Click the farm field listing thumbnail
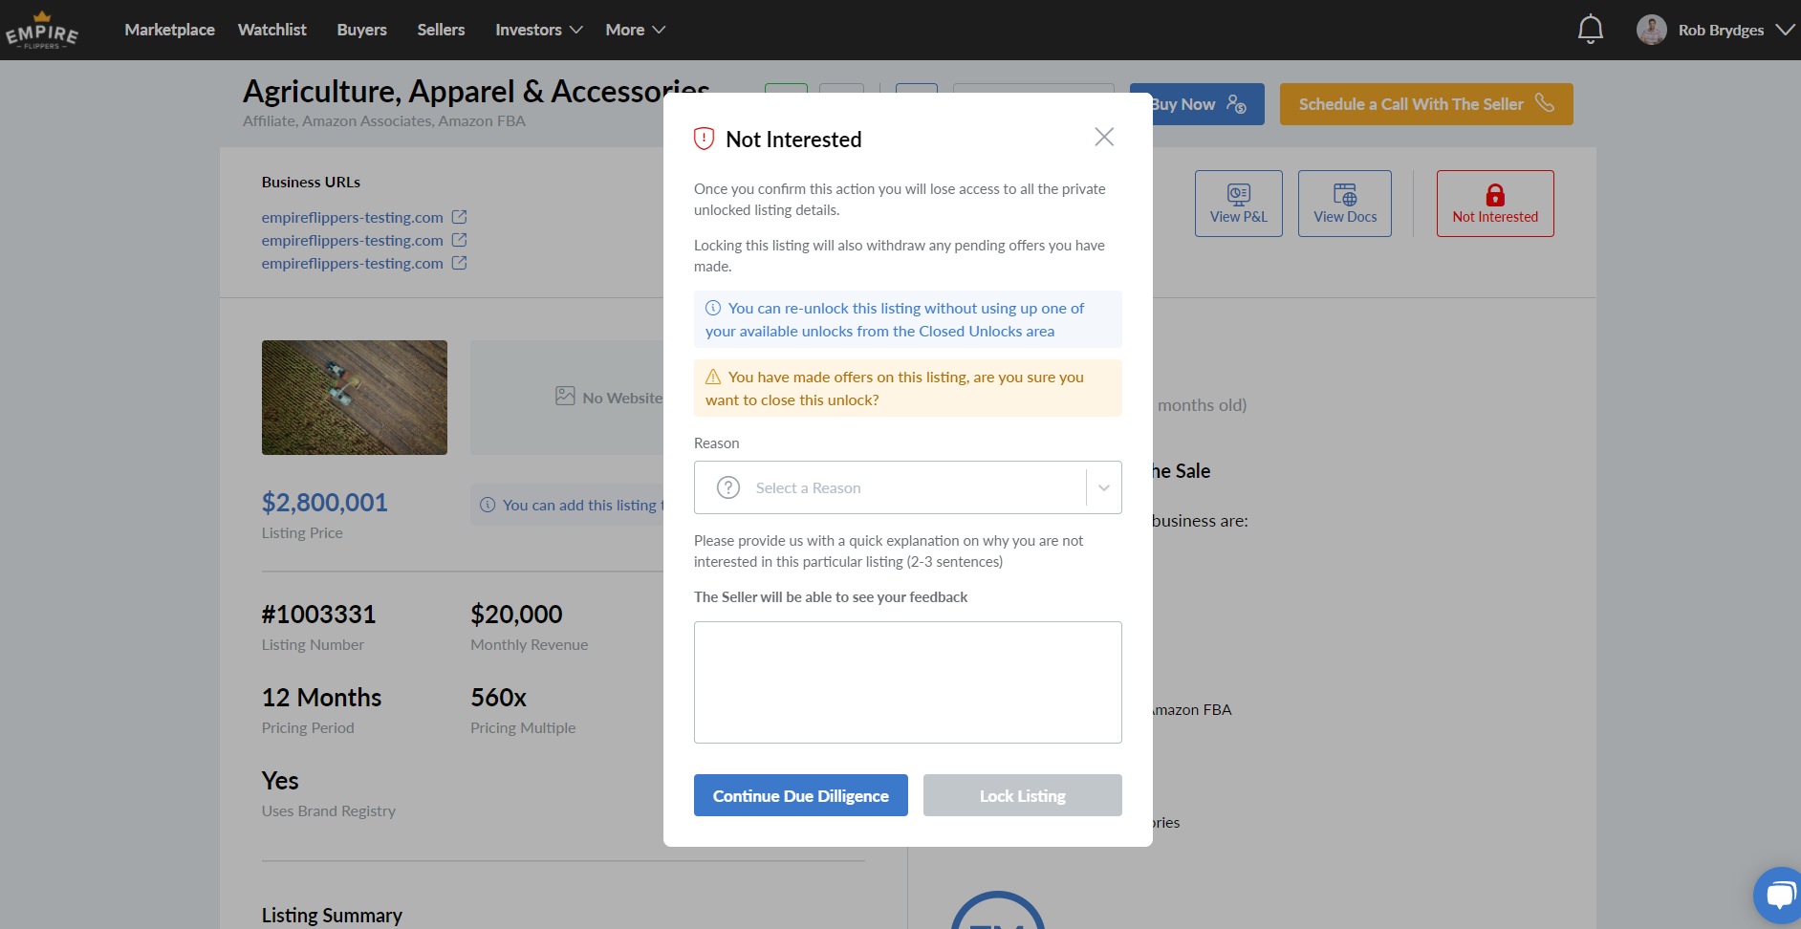 [x=355, y=398]
